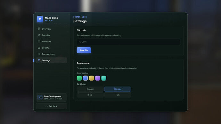Open the Transactions list page
Screen dimensions: 221x124
point(51,54)
